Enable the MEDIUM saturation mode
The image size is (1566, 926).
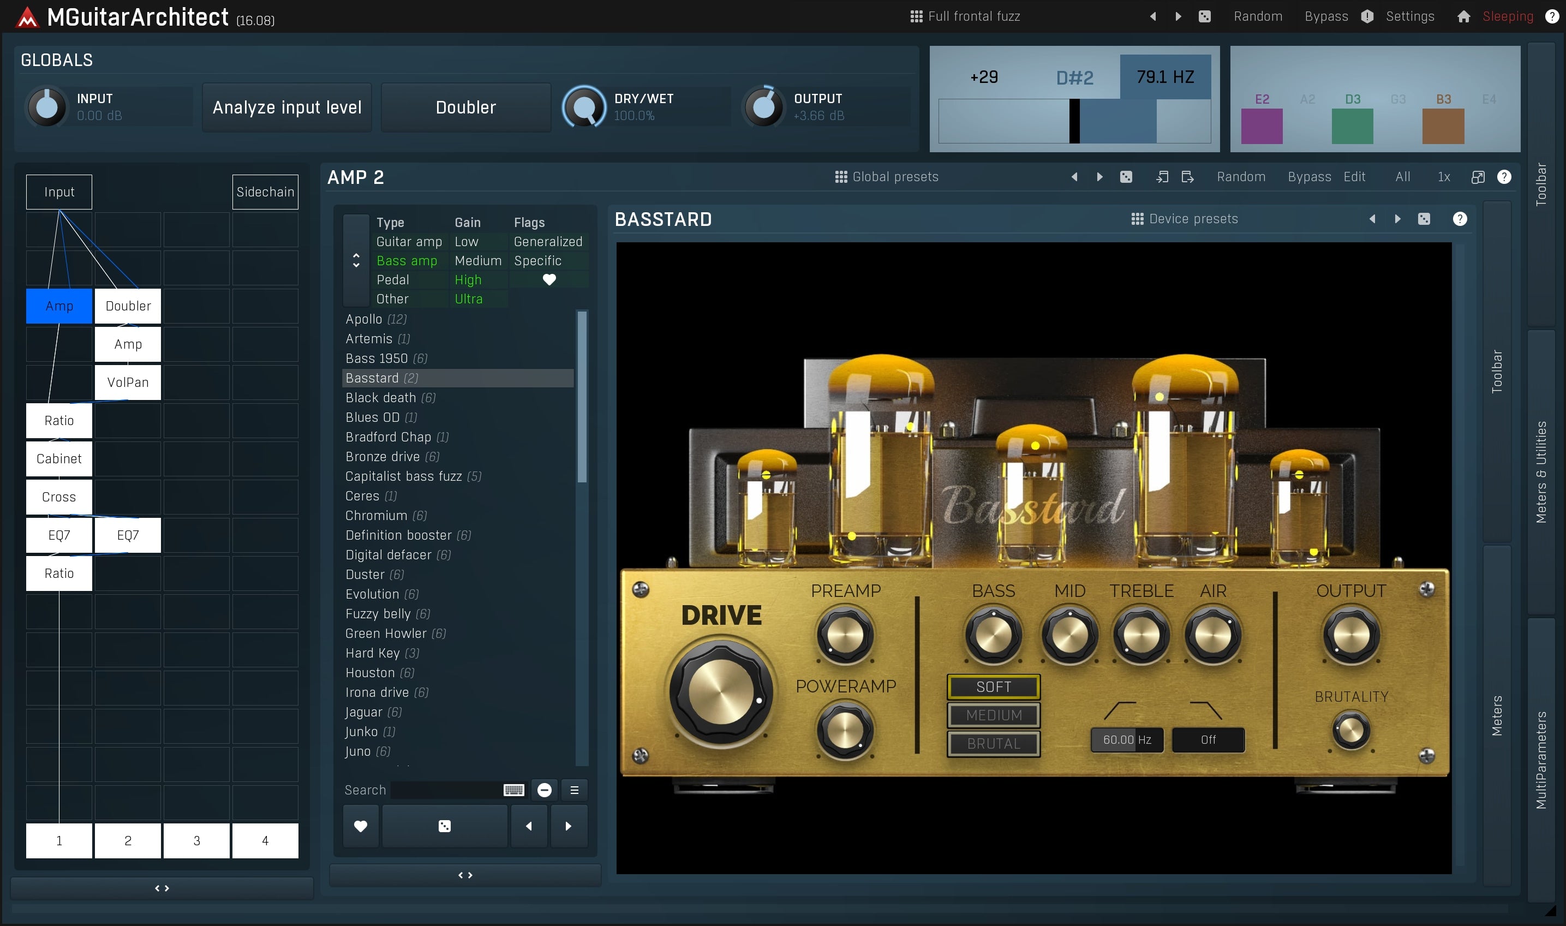click(x=993, y=715)
